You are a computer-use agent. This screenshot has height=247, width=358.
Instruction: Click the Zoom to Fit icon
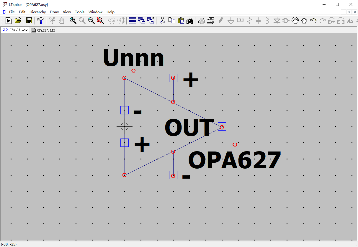click(100, 21)
